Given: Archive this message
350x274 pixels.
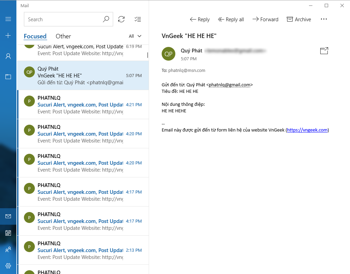Looking at the screenshot, I should 299,20.
